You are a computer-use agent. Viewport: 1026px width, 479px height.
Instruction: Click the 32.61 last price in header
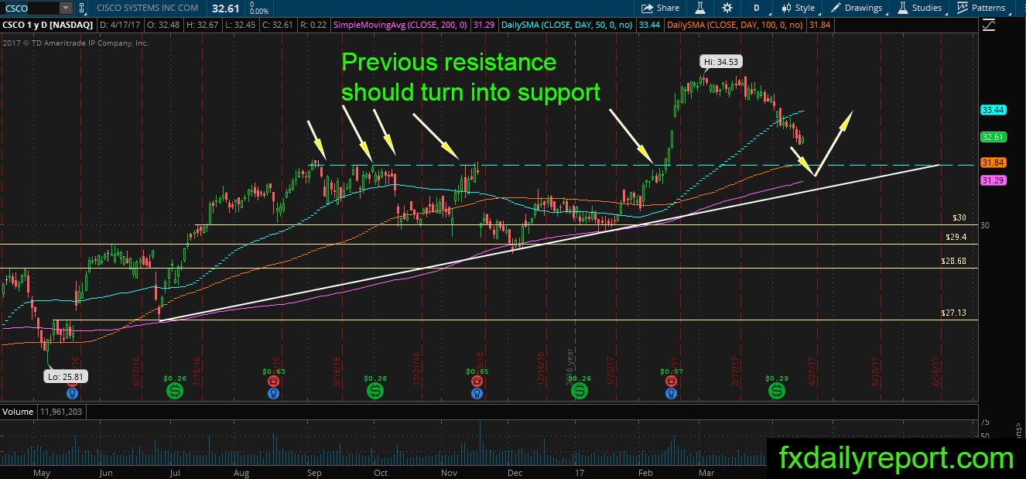click(225, 8)
